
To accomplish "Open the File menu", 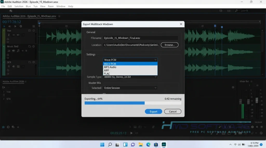I will click(3, 6).
